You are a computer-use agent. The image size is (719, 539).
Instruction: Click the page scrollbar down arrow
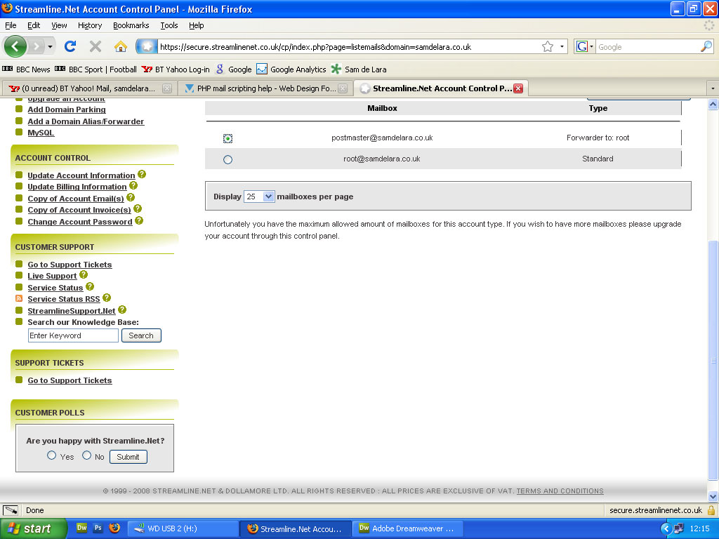click(x=713, y=496)
